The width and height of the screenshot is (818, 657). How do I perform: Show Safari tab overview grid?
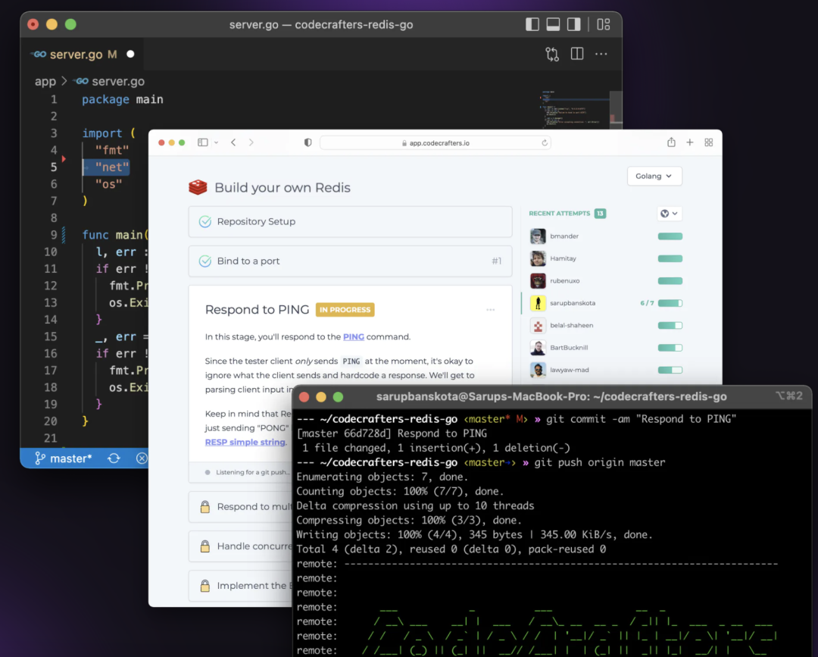point(708,142)
